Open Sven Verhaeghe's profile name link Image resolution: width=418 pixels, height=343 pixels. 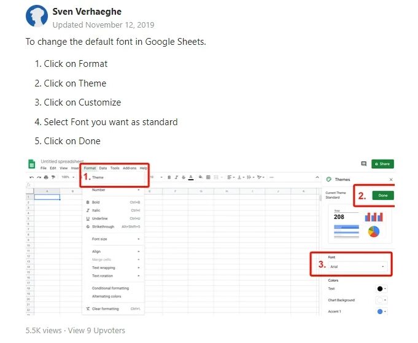pyautogui.click(x=87, y=12)
